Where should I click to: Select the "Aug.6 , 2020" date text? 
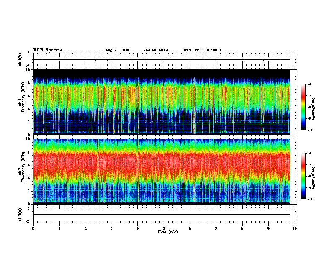pos(117,50)
